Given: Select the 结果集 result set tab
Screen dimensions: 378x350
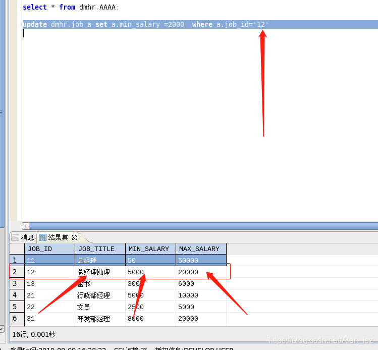Looking at the screenshot, I should click(x=58, y=237).
